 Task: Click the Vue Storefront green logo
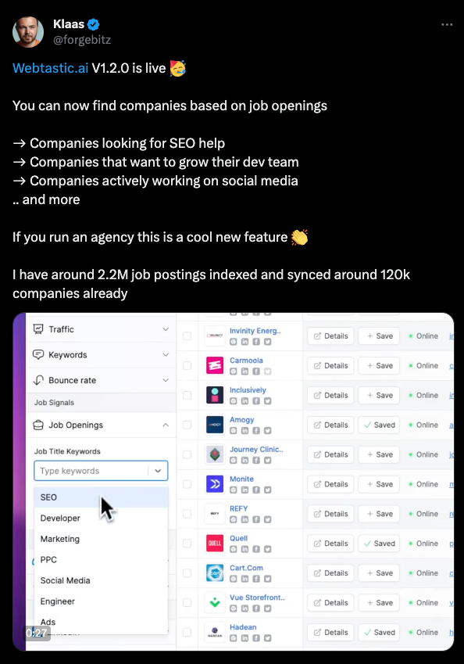coord(215,602)
